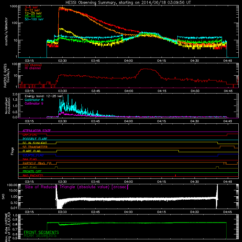Select the ATTENUATOR_STATE flag label
The image size is (242, 242).
pos(37,131)
